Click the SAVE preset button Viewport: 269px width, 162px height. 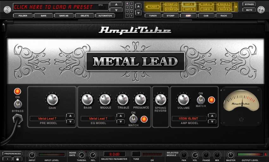pos(44,16)
